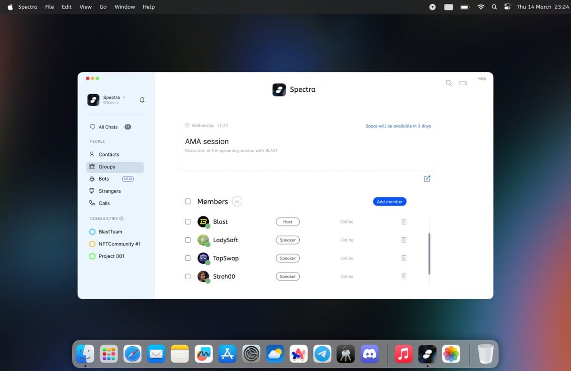The height and width of the screenshot is (371, 571).
Task: Open the File menu
Action: pyautogui.click(x=49, y=7)
